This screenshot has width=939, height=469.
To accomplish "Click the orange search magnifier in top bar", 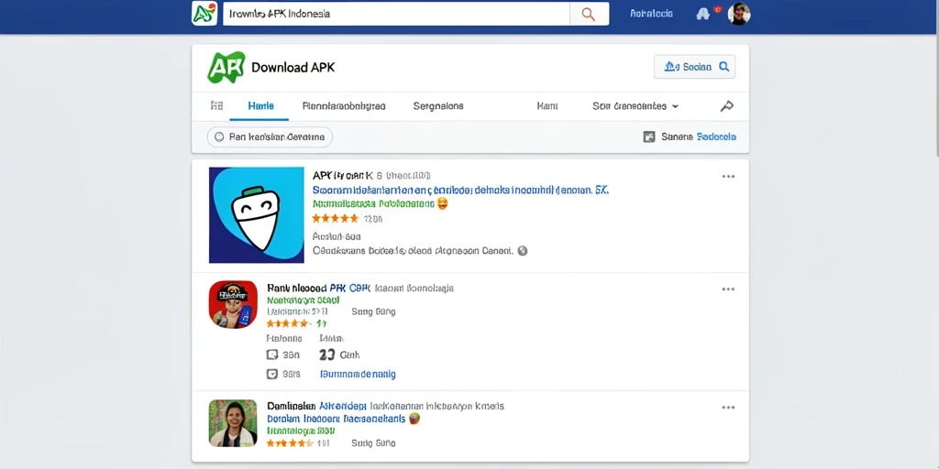I will coord(589,14).
